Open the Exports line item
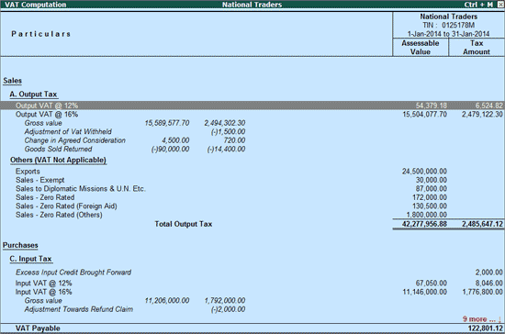The width and height of the screenshot is (505, 334). [252, 172]
